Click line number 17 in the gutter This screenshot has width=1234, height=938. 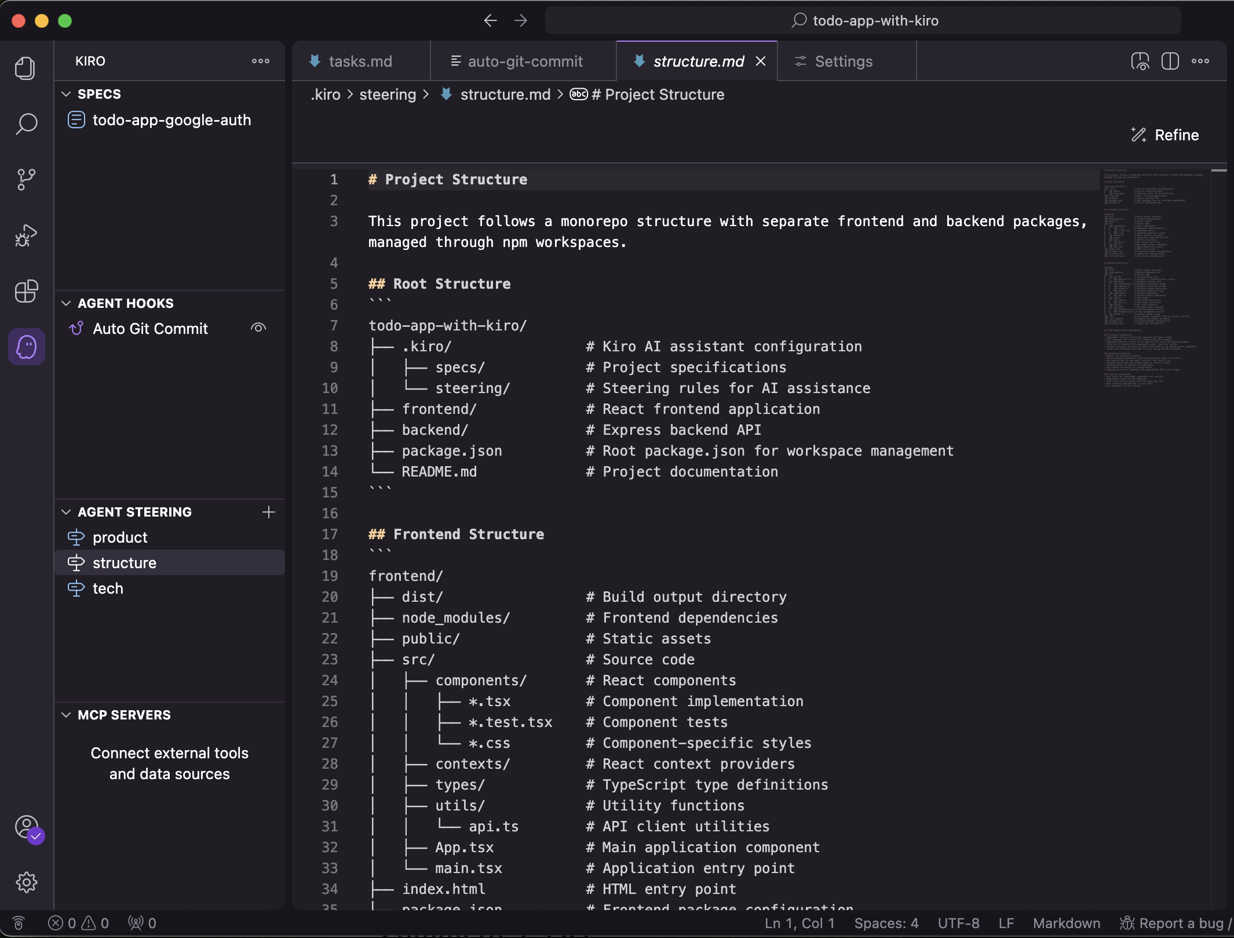tap(330, 534)
